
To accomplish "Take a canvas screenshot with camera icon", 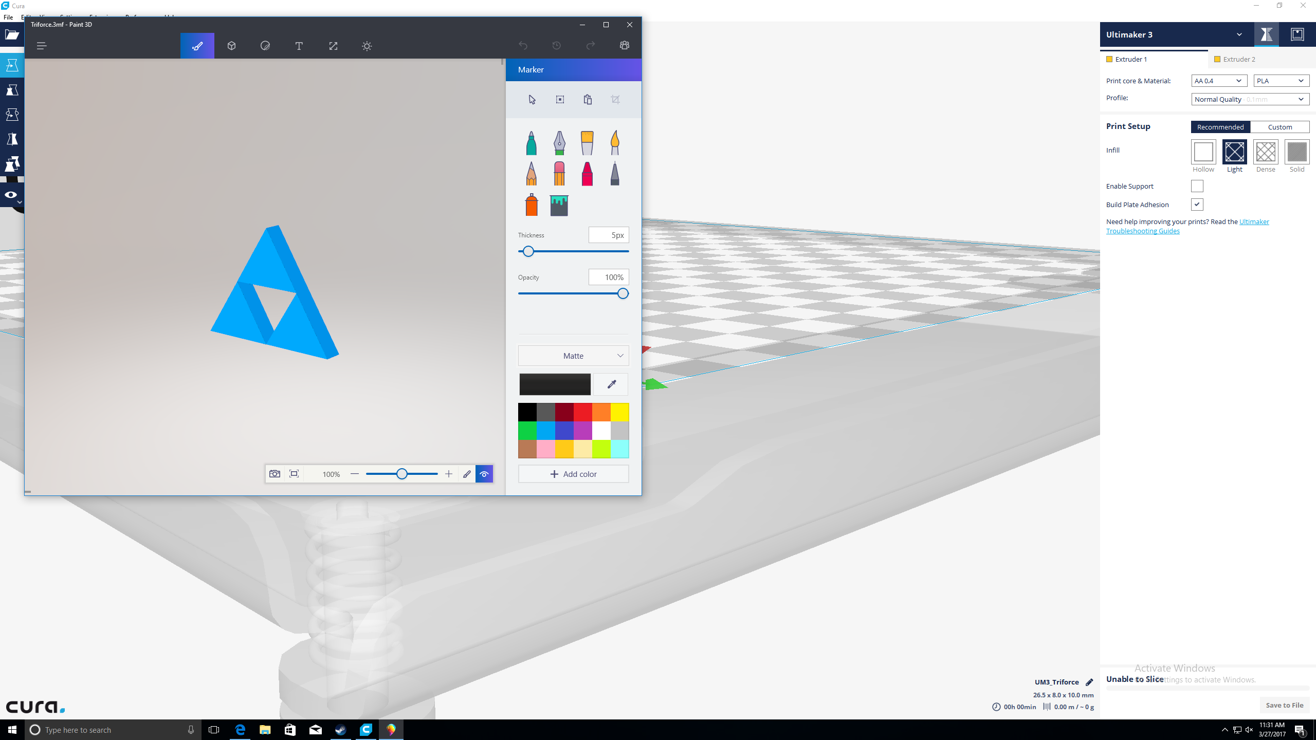I will coord(275,474).
